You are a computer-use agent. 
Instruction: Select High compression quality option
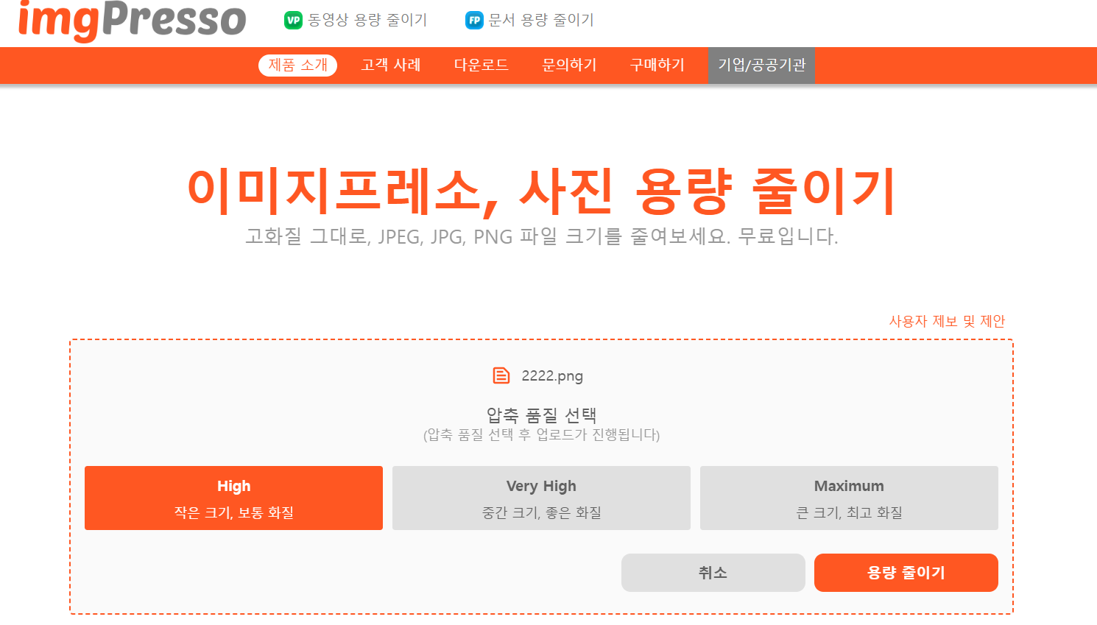coord(233,498)
